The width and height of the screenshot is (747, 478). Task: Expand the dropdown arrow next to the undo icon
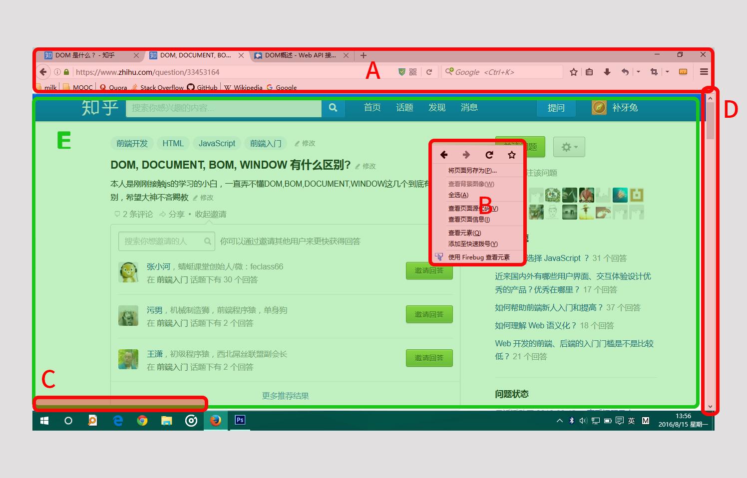coord(638,71)
